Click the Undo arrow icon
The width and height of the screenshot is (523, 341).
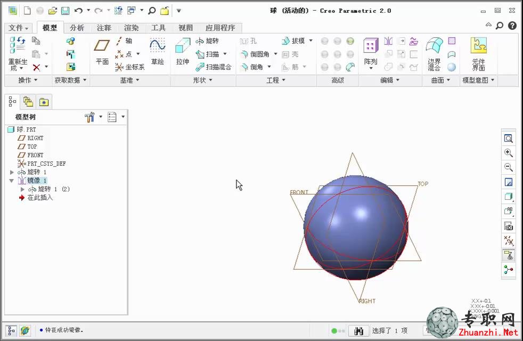coord(78,11)
